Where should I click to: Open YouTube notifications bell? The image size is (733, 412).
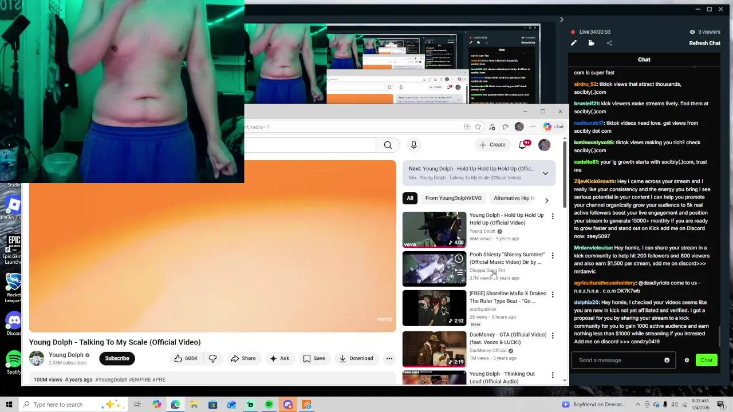[522, 145]
